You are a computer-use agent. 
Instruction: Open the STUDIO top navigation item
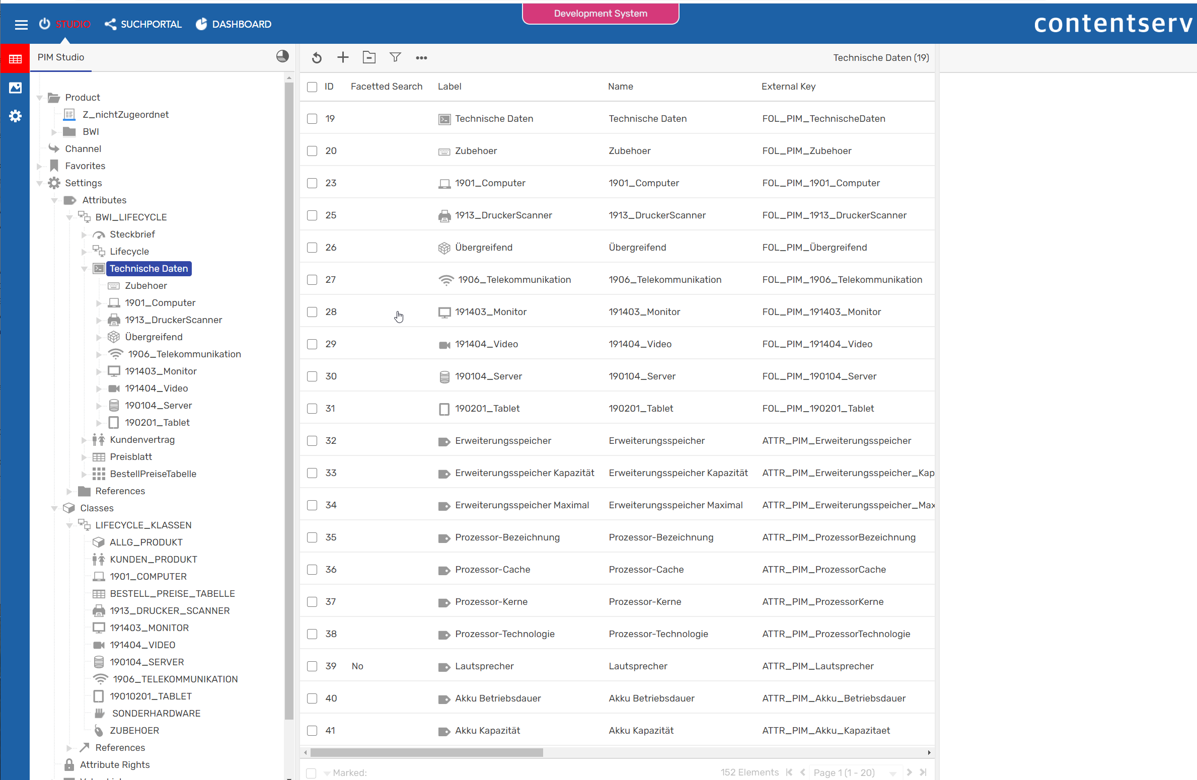(65, 24)
